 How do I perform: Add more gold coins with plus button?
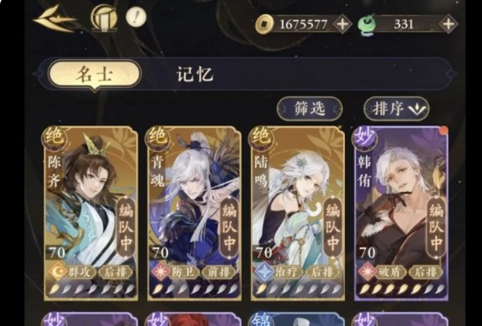pyautogui.click(x=342, y=23)
